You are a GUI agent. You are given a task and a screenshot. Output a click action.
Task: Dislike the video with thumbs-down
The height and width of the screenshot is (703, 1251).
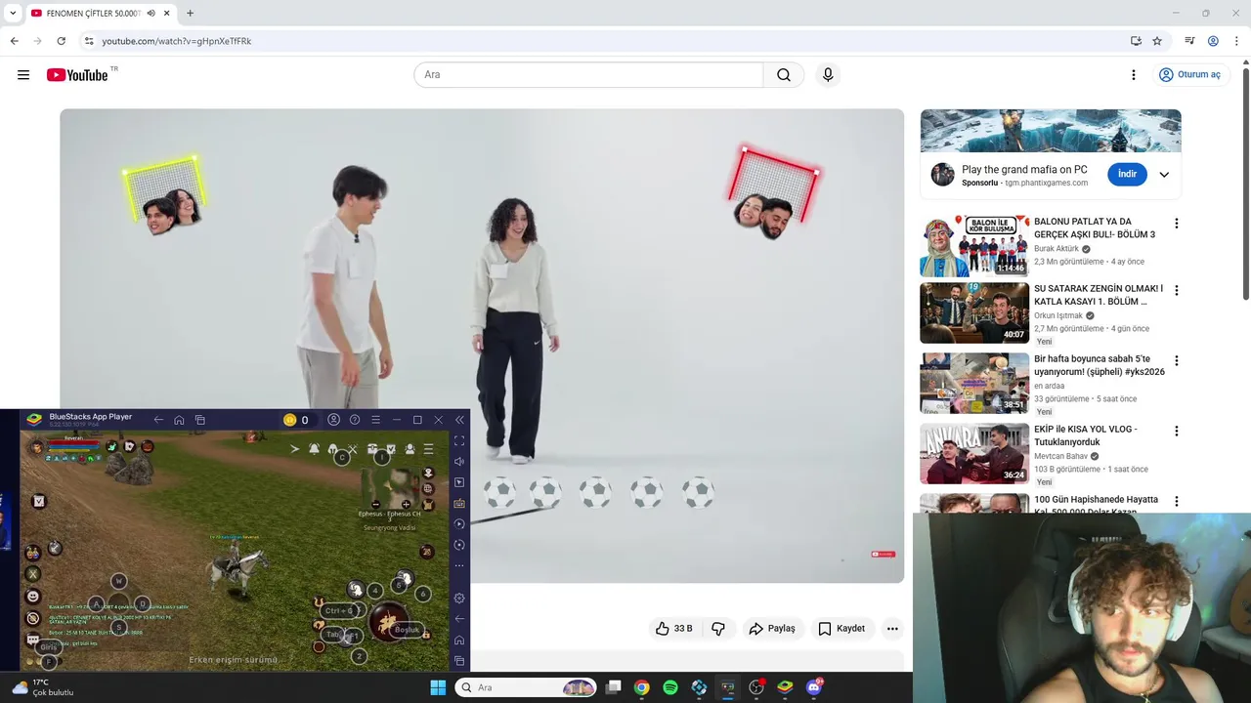(718, 629)
